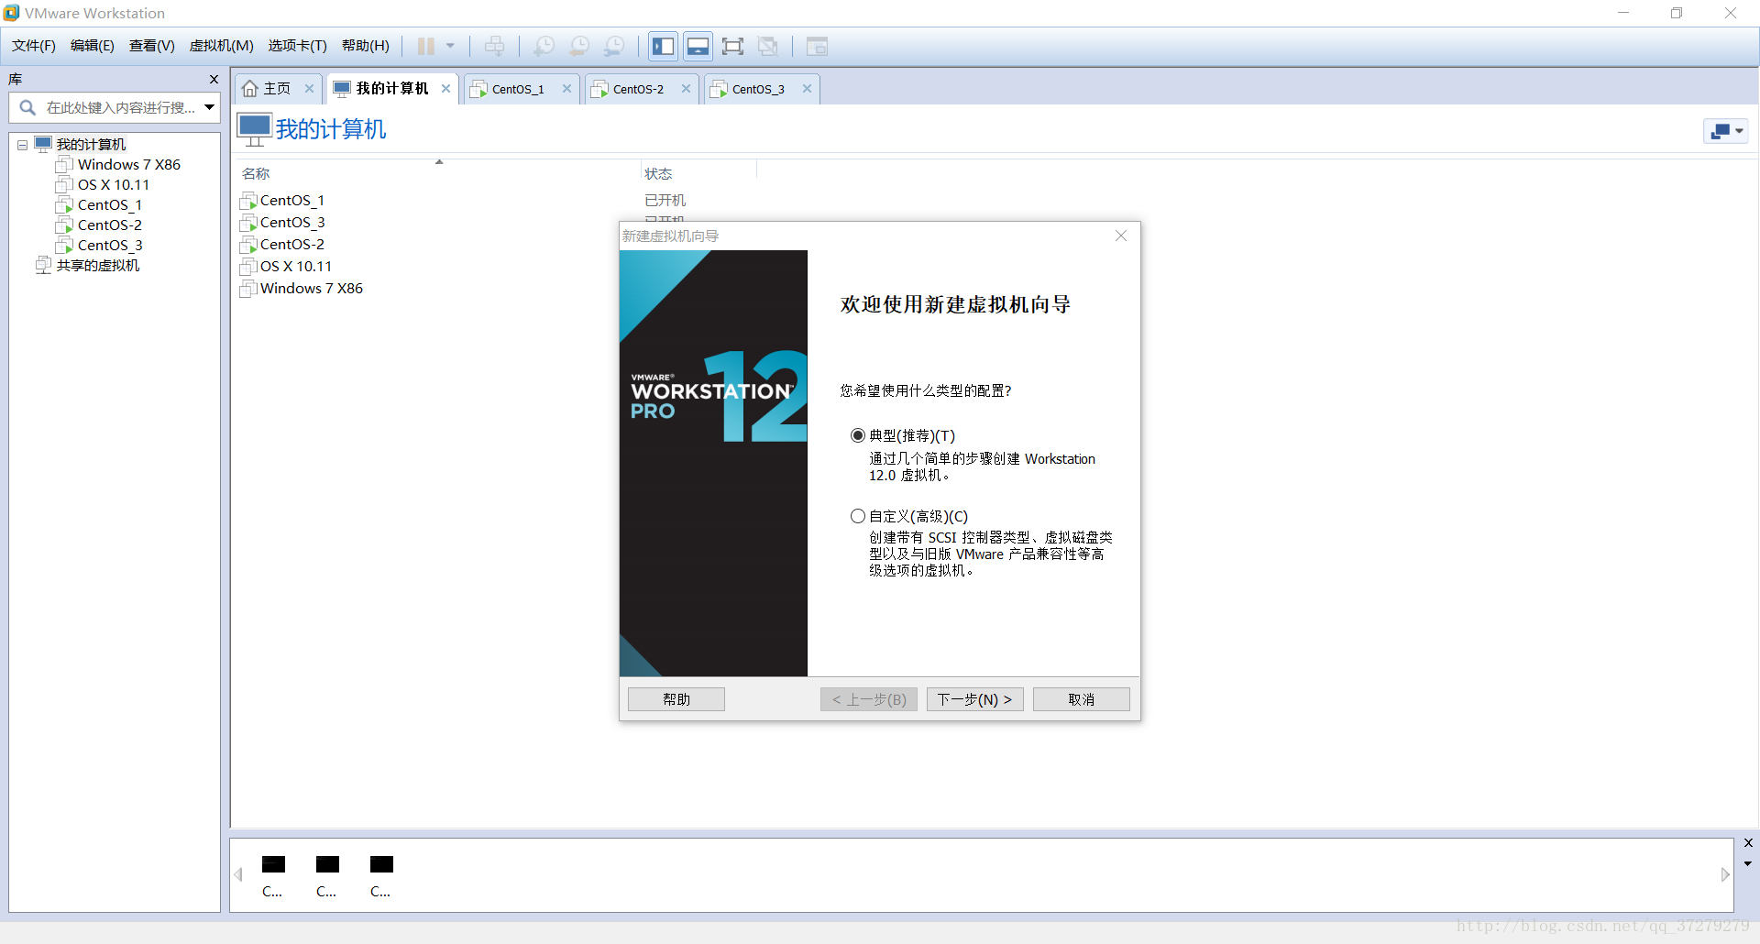Select OS X 10.11 row in VM list
1760x944 pixels.
coord(295,267)
